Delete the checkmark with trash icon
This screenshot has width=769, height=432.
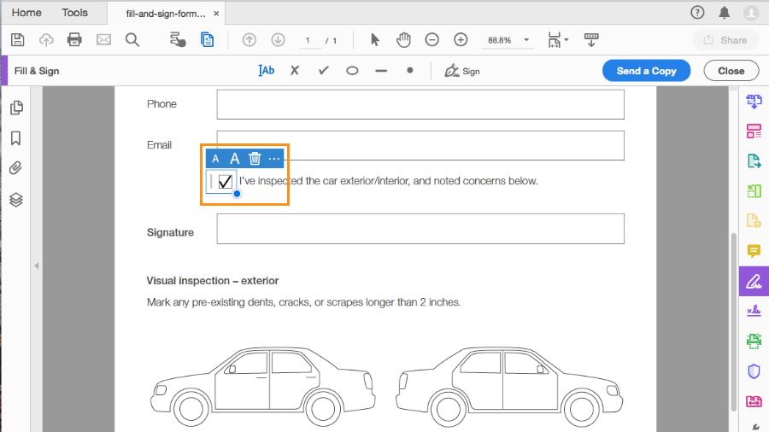[x=255, y=158]
